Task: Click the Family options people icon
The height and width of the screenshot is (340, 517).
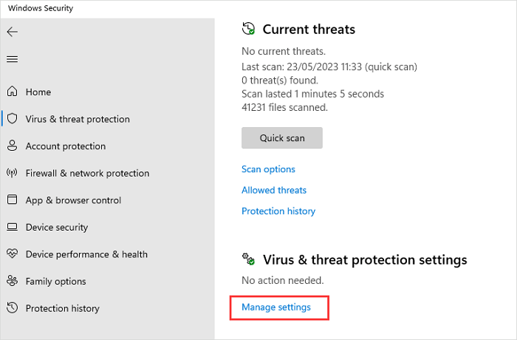Action: pos(12,282)
